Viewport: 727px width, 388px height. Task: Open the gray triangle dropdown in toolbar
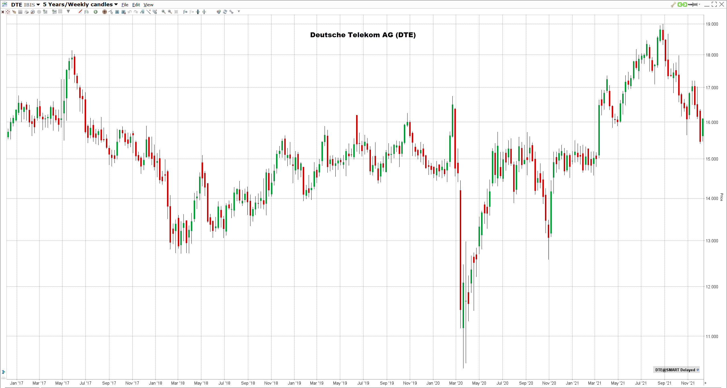click(68, 12)
